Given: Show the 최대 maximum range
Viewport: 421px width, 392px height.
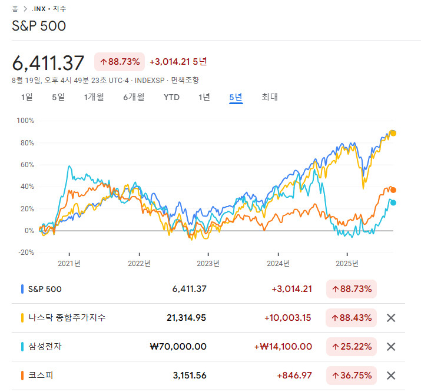Looking at the screenshot, I should point(269,97).
